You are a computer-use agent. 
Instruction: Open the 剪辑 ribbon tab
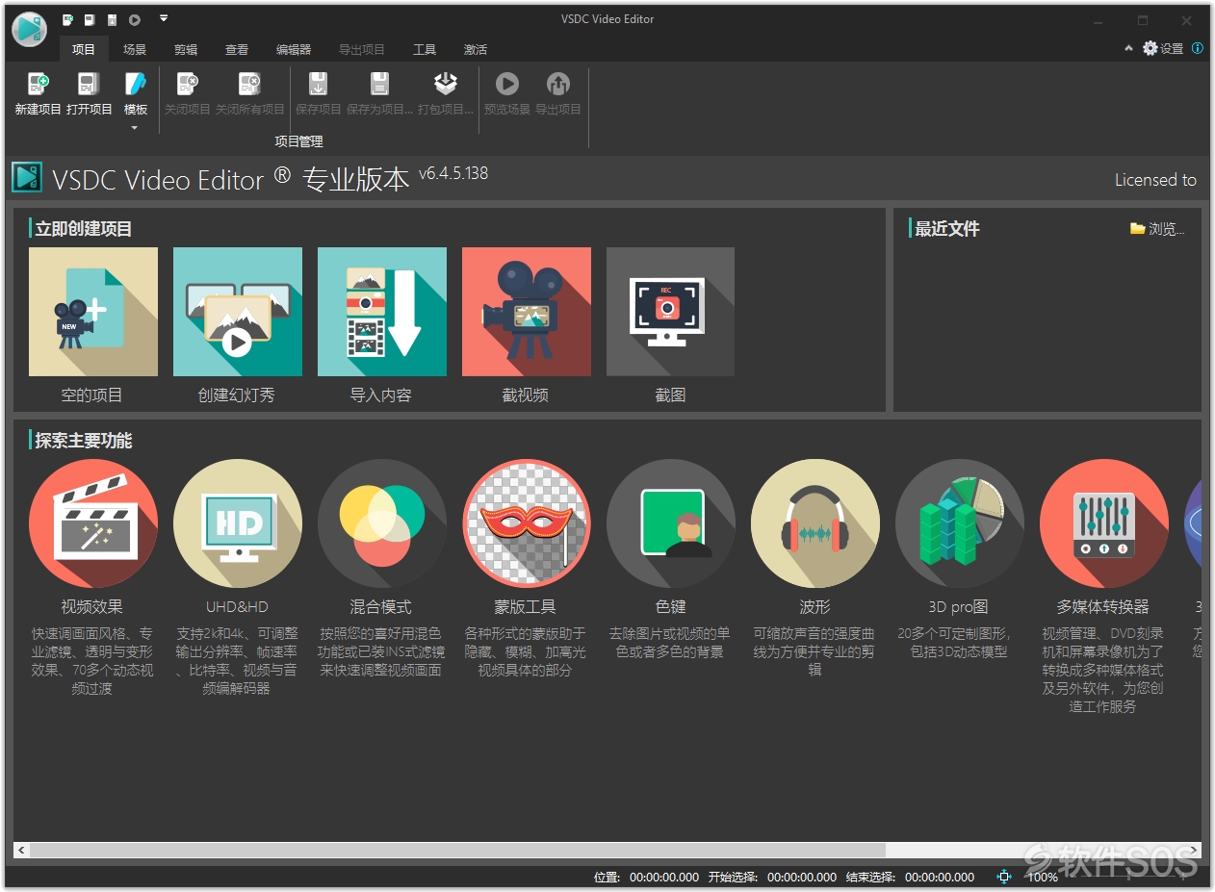(186, 49)
